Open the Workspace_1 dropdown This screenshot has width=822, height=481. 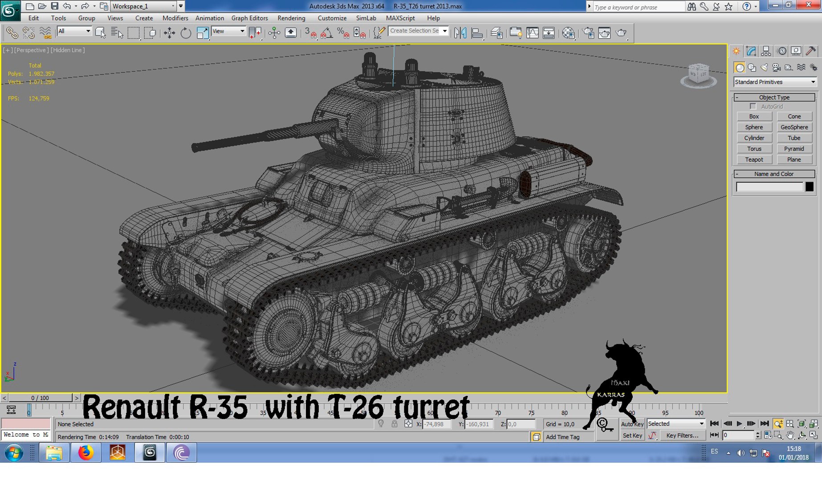pos(143,6)
